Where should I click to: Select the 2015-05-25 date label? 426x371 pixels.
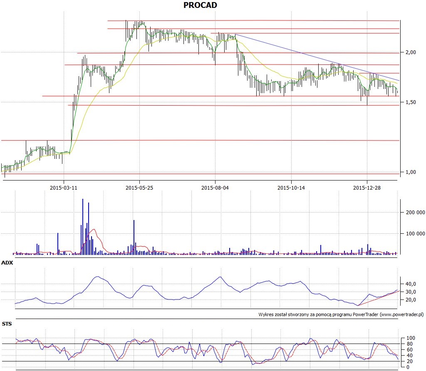pos(139,188)
